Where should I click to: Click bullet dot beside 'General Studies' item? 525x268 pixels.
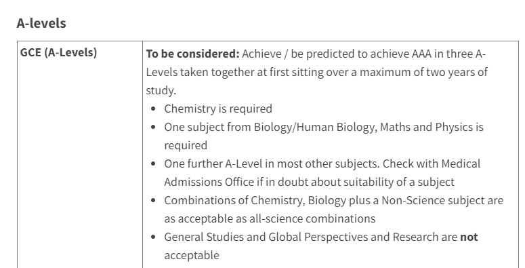[x=153, y=237]
